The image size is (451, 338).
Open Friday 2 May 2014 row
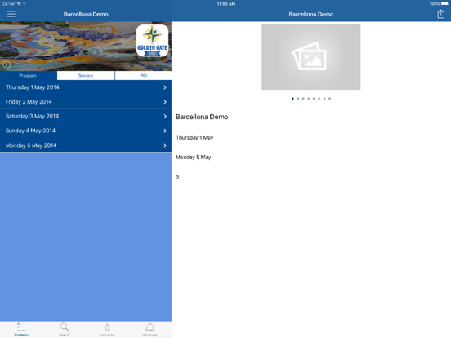click(86, 102)
